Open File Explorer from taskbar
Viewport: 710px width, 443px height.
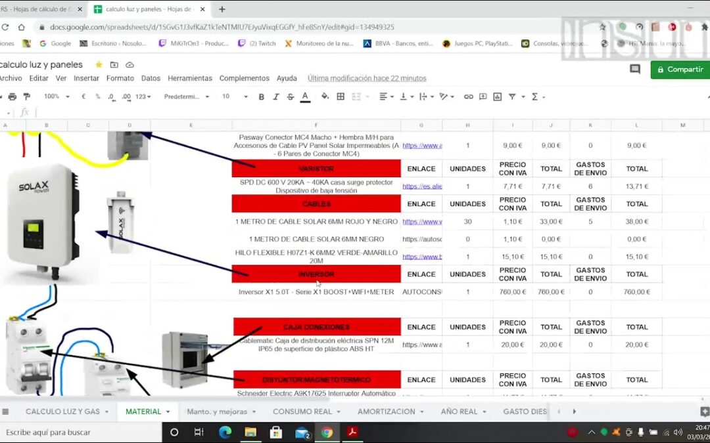point(250,432)
